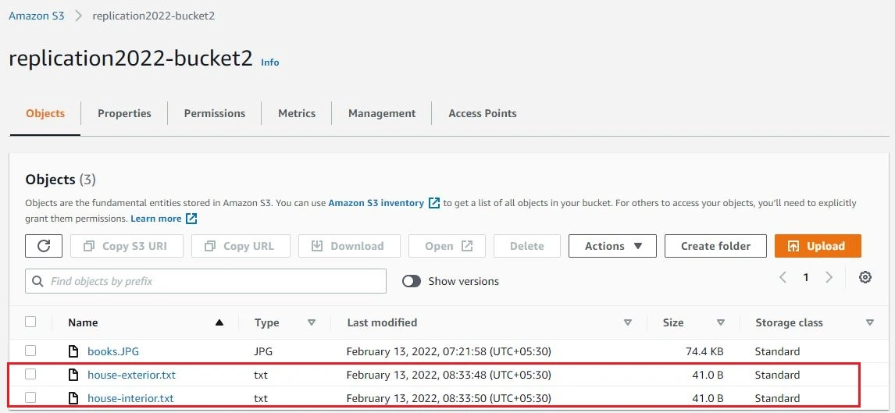Open the table preferences gear icon
The width and height of the screenshot is (895, 413).
click(865, 277)
